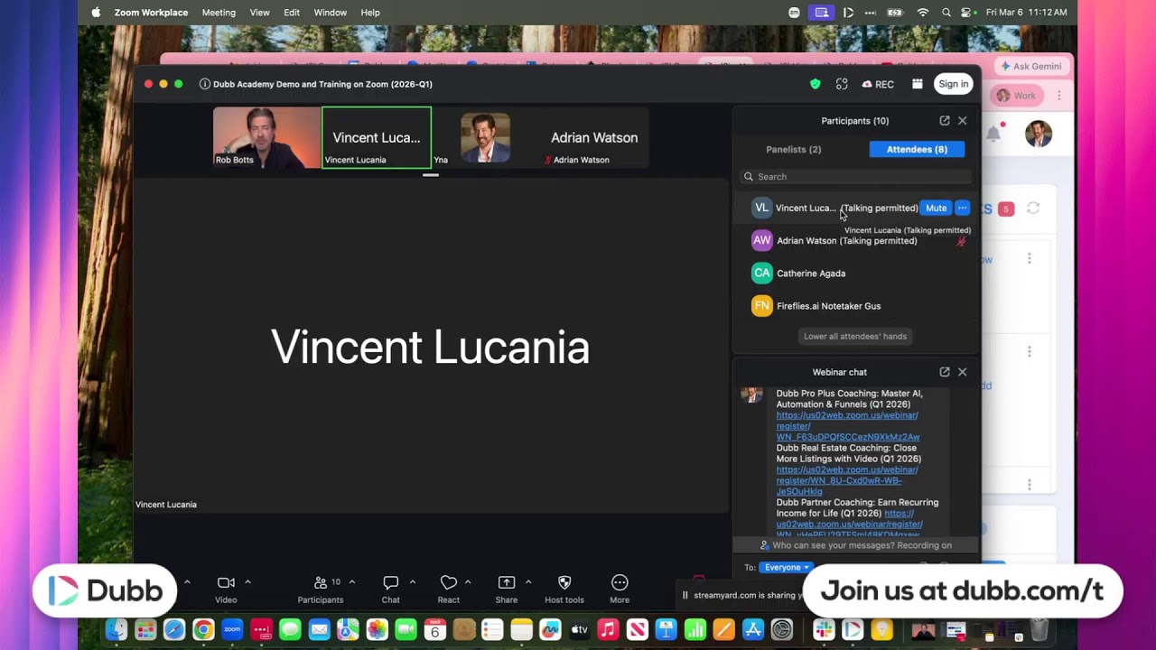Viewport: 1156px width, 650px height.
Task: Open the Window menu
Action: coord(331,13)
